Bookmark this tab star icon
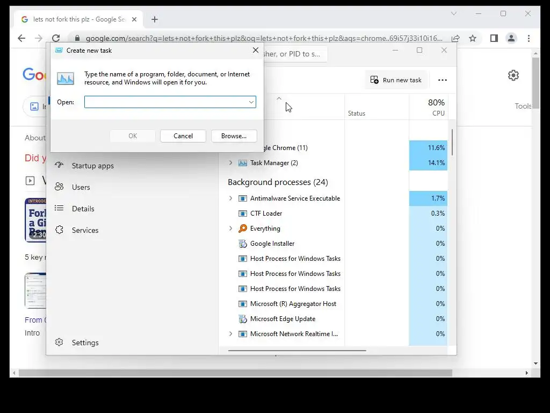 click(473, 38)
